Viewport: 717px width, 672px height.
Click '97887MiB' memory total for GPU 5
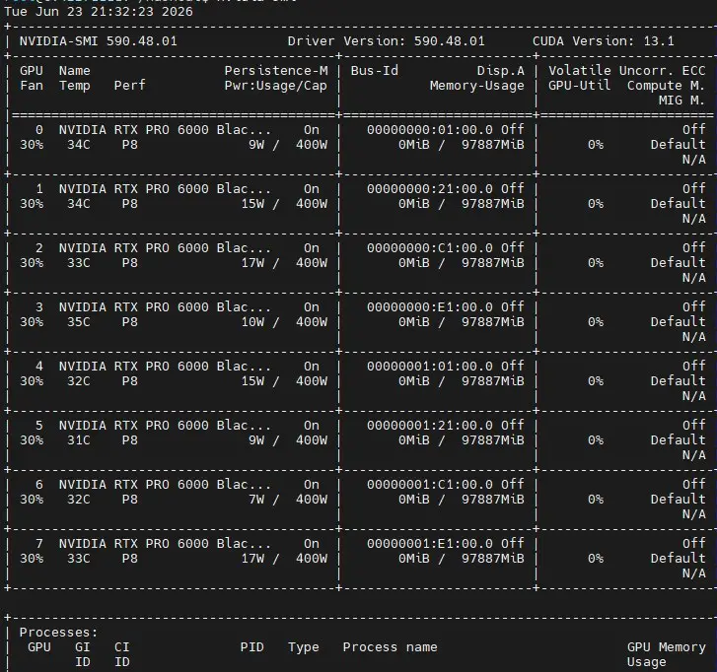click(x=493, y=440)
